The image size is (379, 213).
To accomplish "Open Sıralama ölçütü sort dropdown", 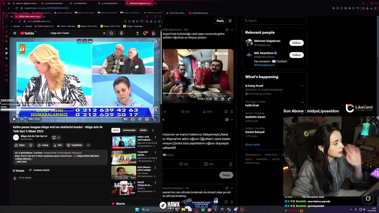I will [39, 170].
